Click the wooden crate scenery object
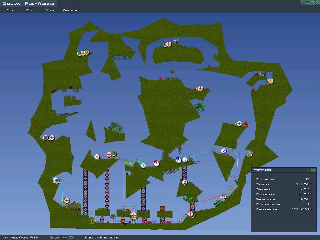 [x=162, y=208]
